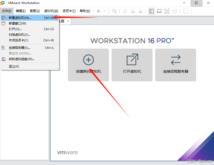Click the 打开虚拟机 tile
The image size is (214, 165).
(x=132, y=65)
